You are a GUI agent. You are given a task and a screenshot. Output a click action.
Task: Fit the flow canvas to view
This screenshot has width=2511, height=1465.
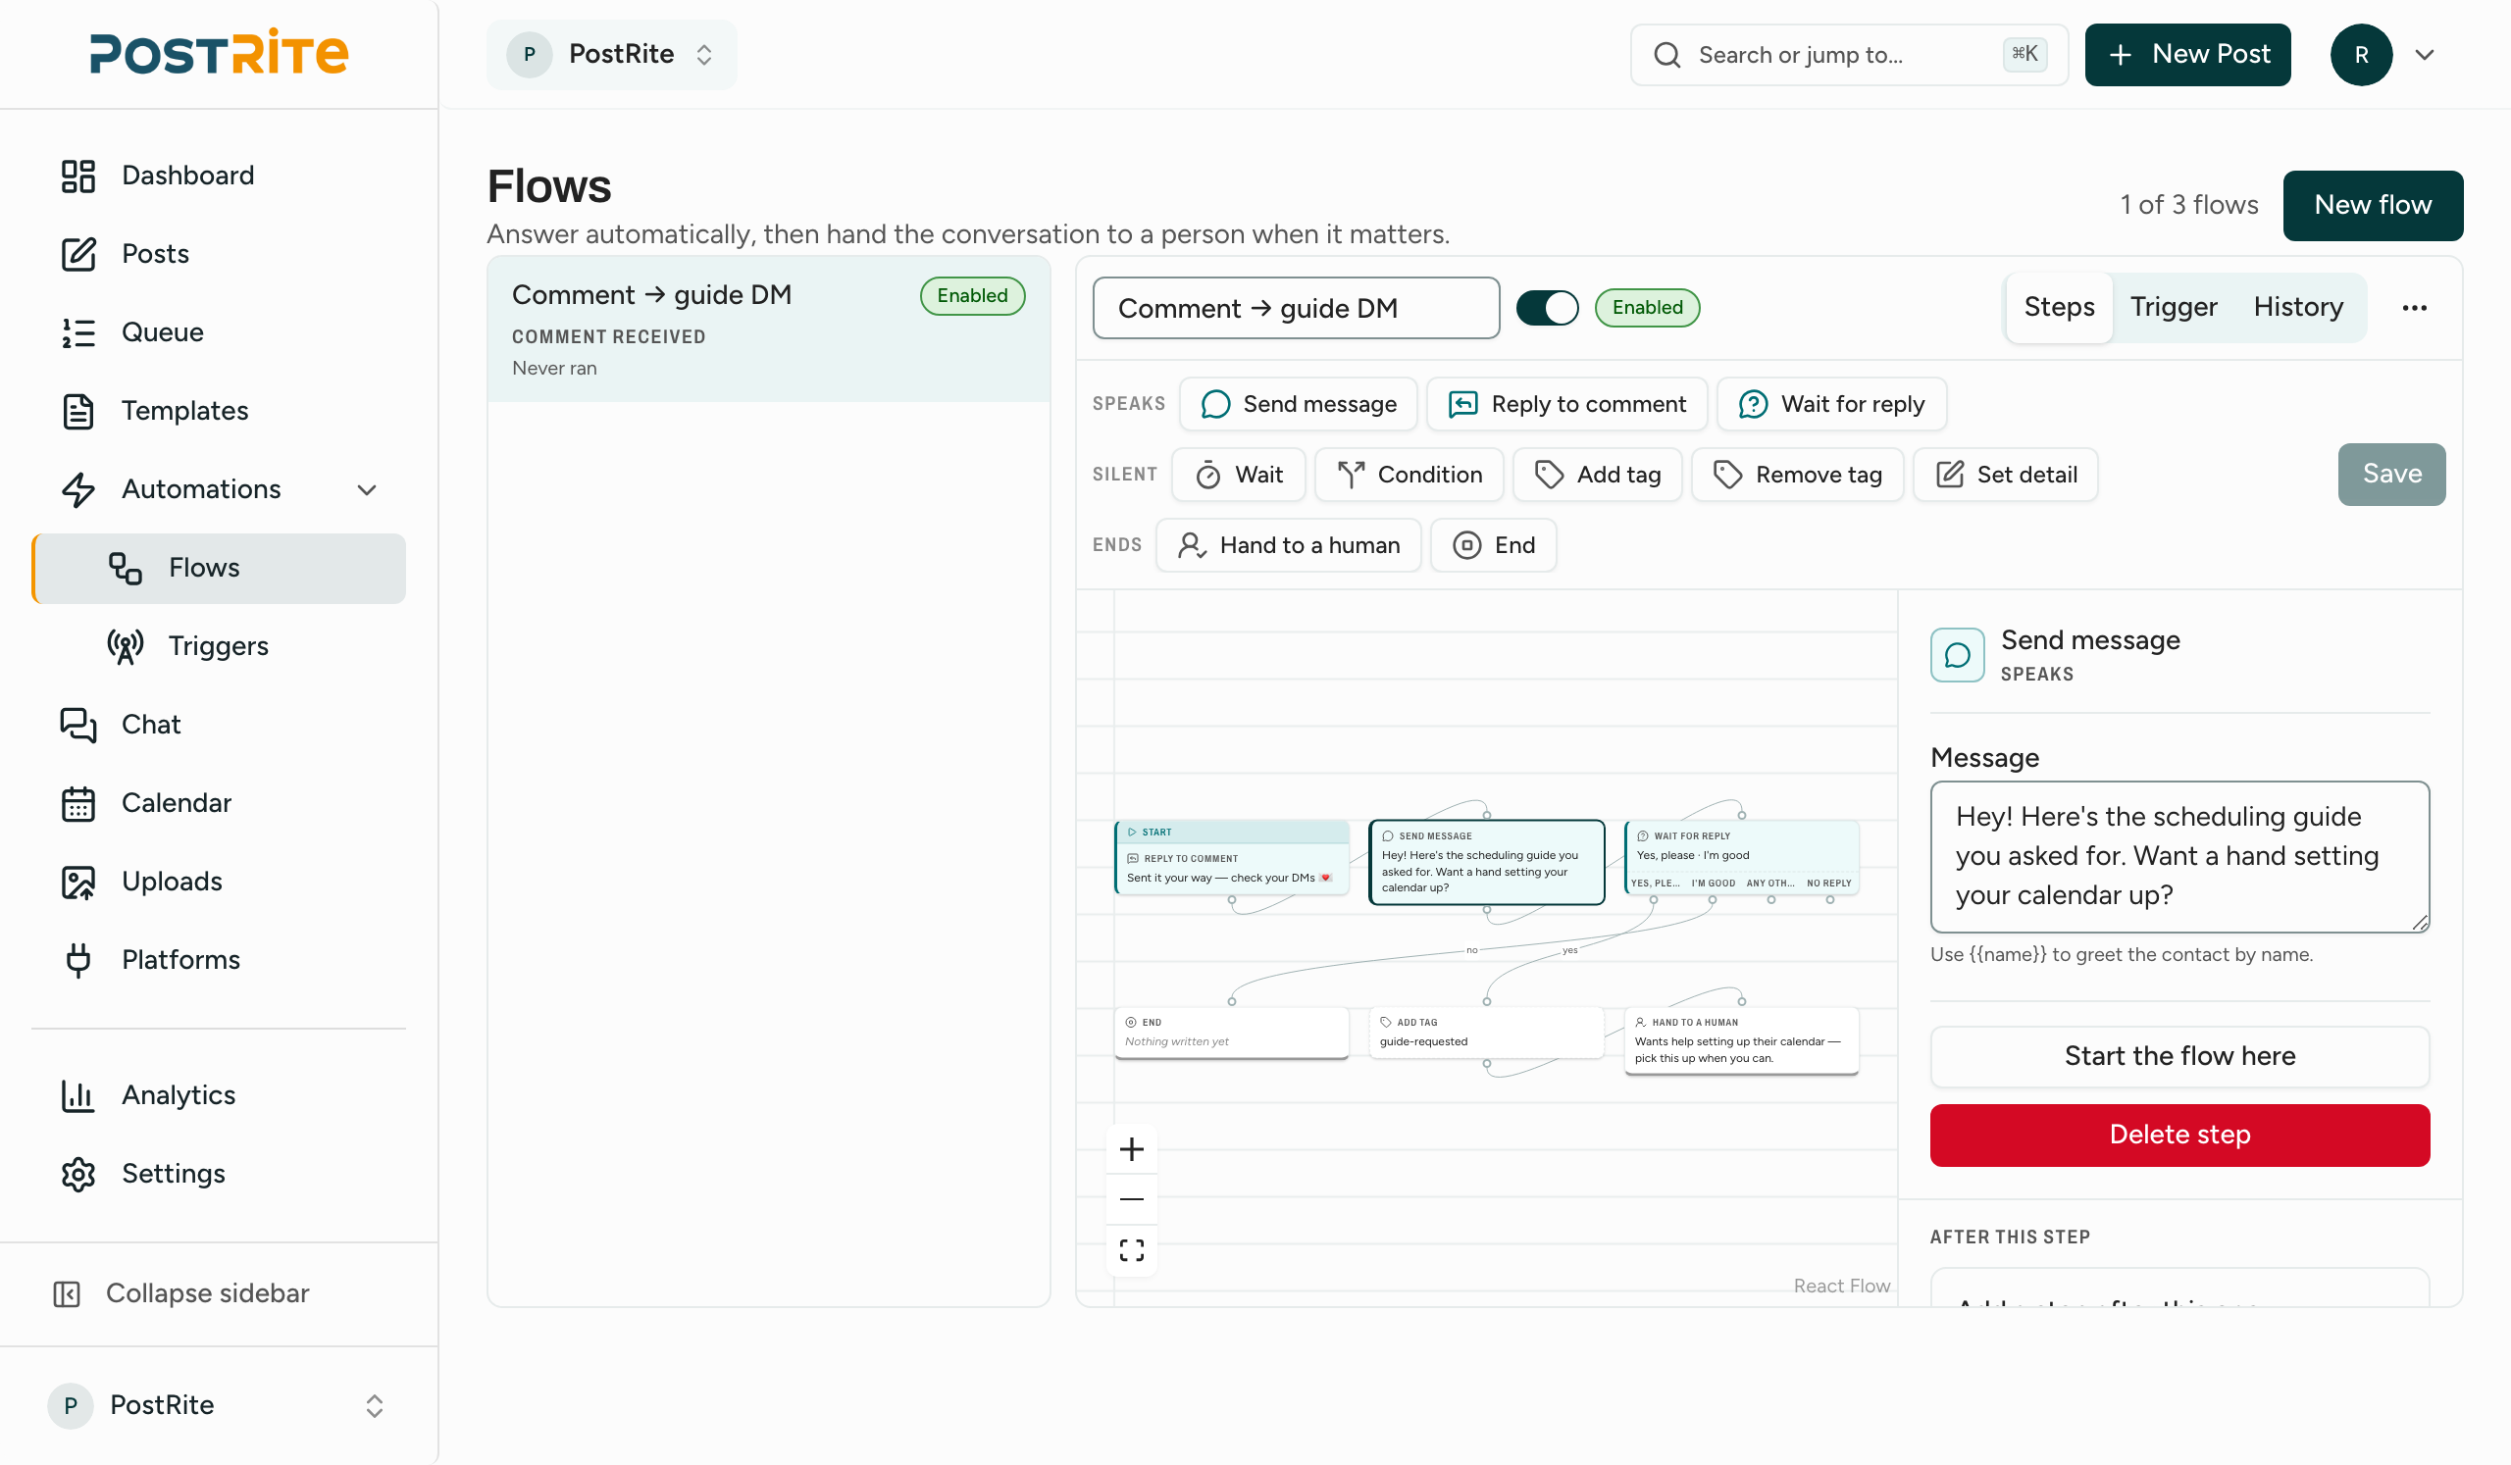(1132, 1251)
